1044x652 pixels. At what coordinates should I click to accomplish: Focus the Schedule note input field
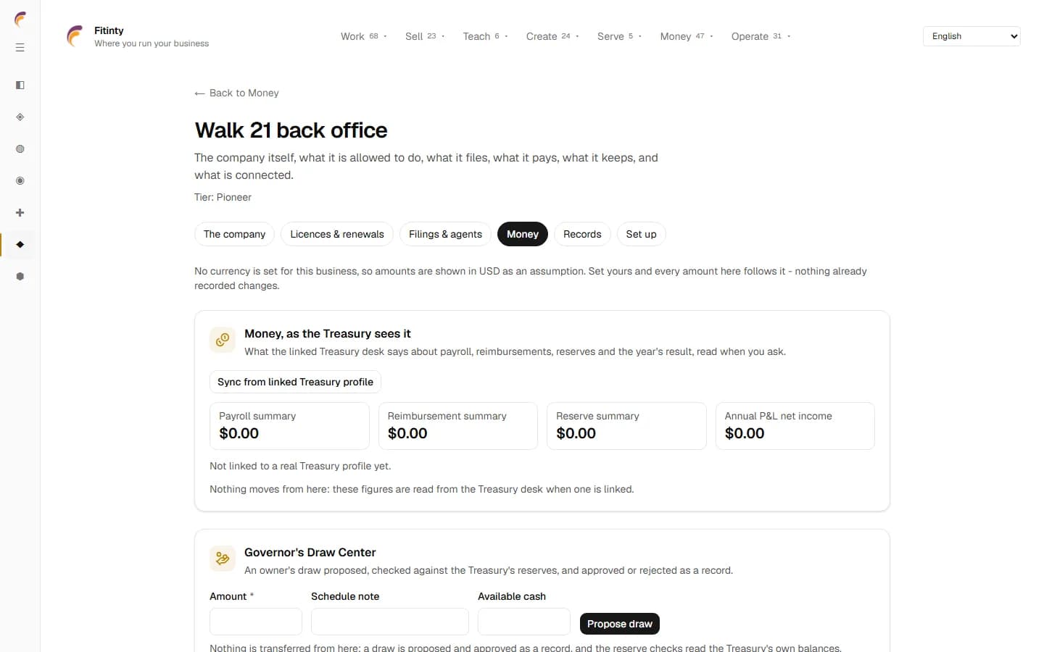(x=390, y=622)
